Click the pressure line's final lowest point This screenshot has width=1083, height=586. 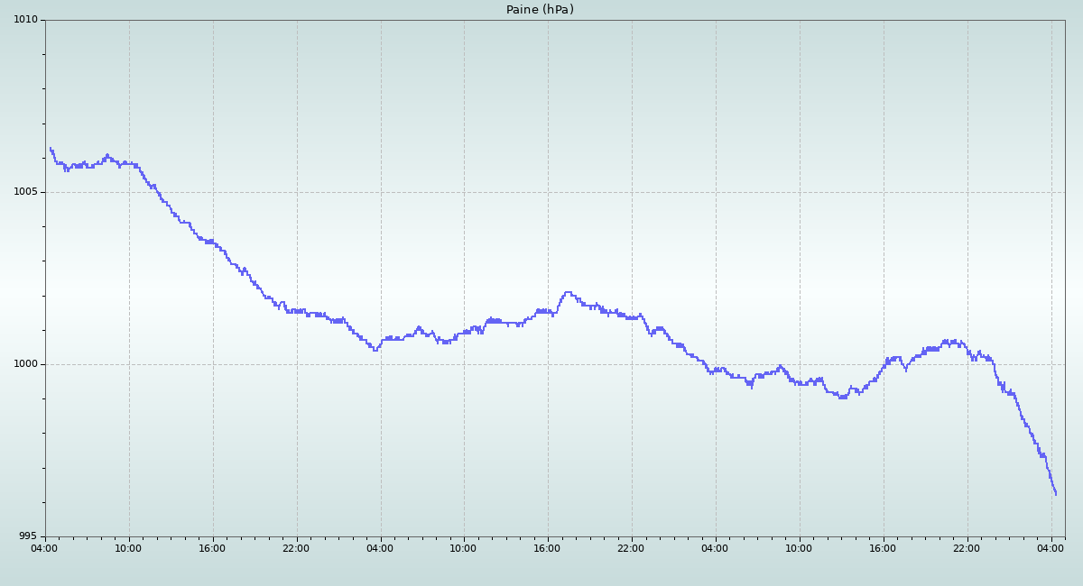[1055, 494]
